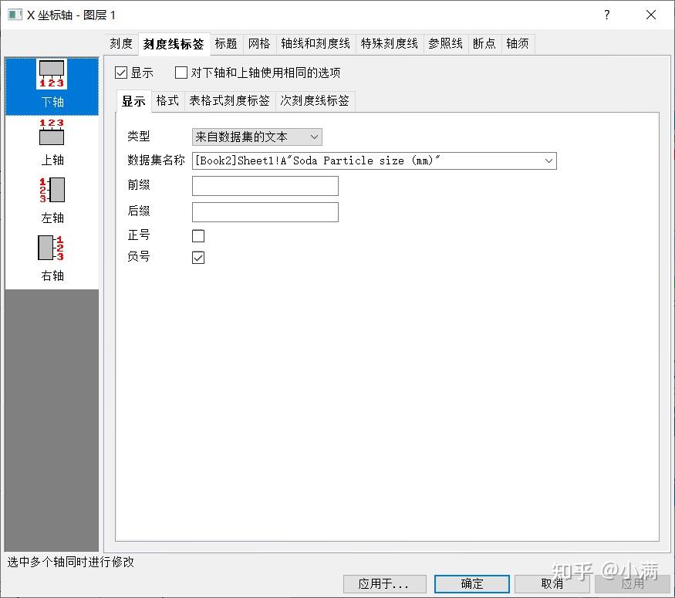Click the 确定 OK button
The width and height of the screenshot is (675, 598).
tap(472, 584)
